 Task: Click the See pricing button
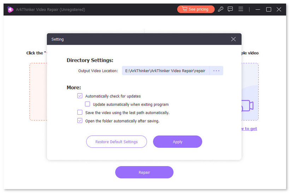[196, 9]
